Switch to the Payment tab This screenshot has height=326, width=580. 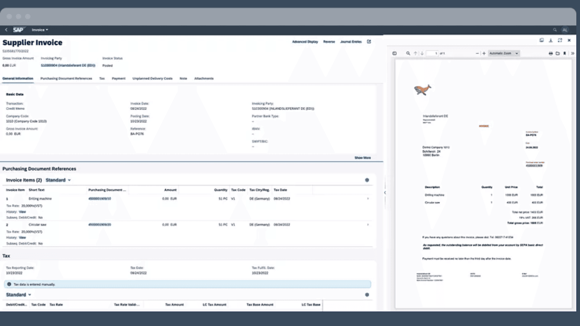click(119, 78)
